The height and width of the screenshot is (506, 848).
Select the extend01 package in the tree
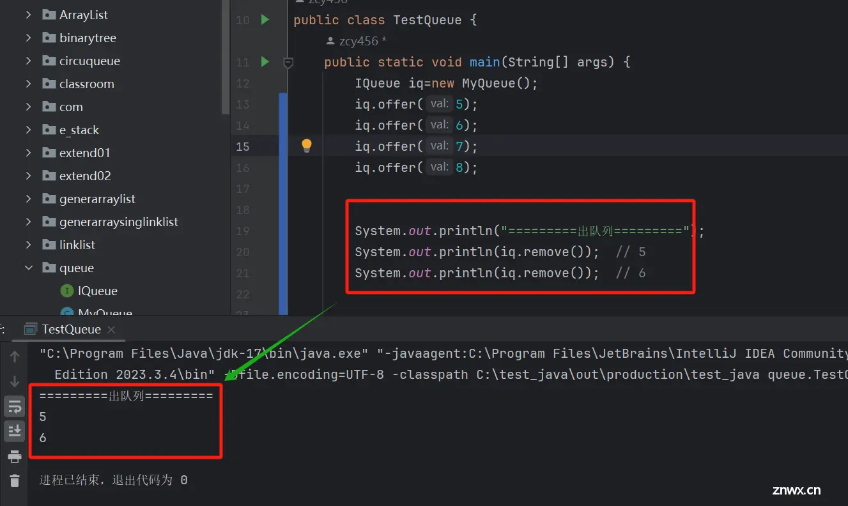[x=84, y=153]
